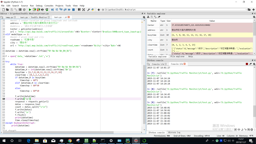Image resolution: width=256 pixels, height=144 pixels.
Task: Sort variables by the Name column header
Action: coord(153,21)
